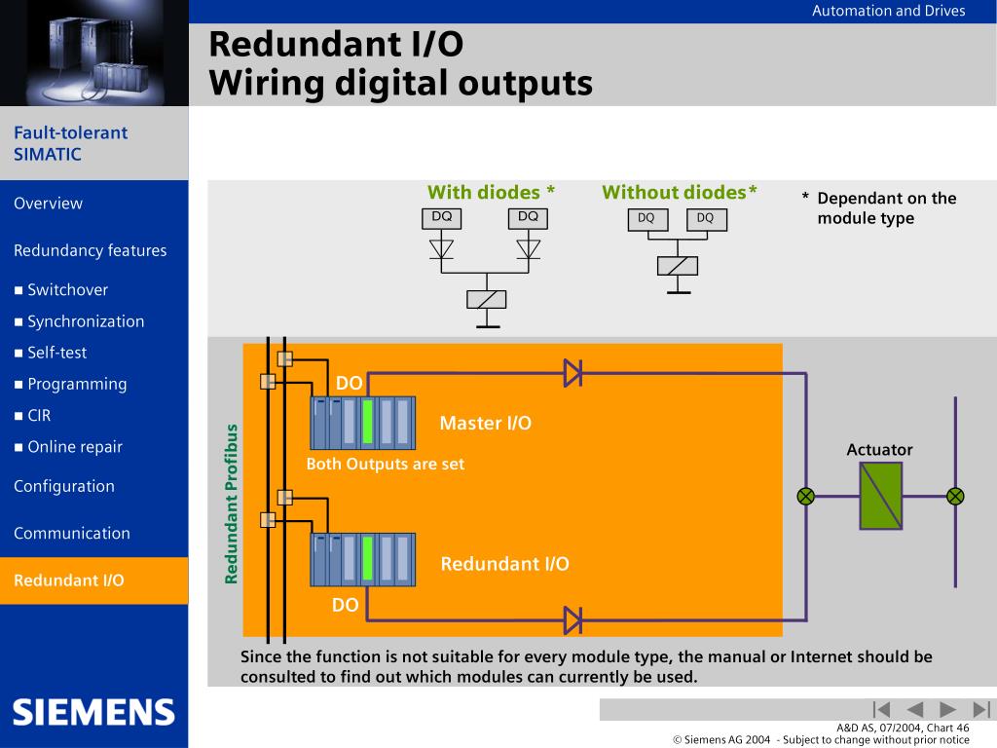Image resolution: width=997 pixels, height=748 pixels.
Task: Click the 'Automation and Drives' header text
Action: 888,11
